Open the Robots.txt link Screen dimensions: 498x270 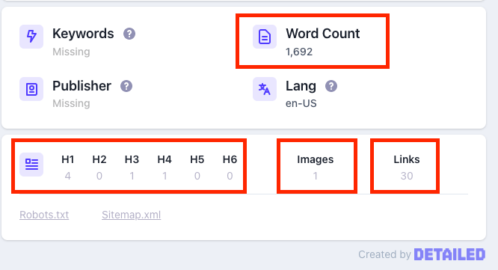(44, 215)
